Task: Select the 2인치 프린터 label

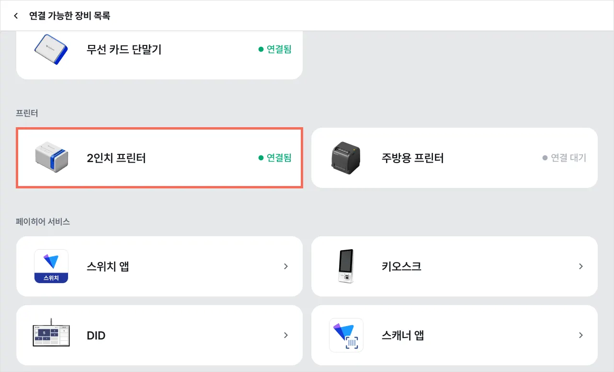Action: click(116, 158)
